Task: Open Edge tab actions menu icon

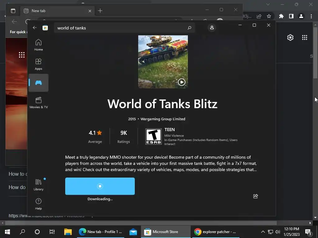Action: (x=13, y=11)
